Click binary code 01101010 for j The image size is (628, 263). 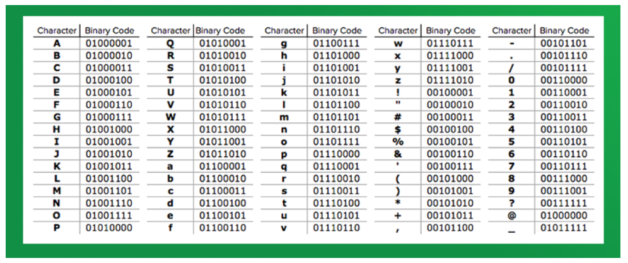(x=337, y=80)
